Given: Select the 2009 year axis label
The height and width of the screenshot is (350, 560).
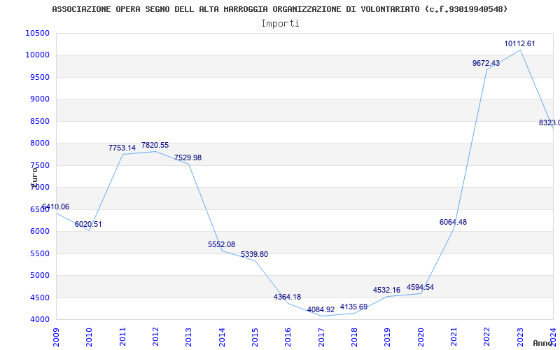Looking at the screenshot, I should [56, 337].
